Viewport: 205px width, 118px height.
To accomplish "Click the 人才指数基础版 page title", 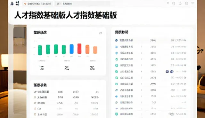I will (65, 15).
